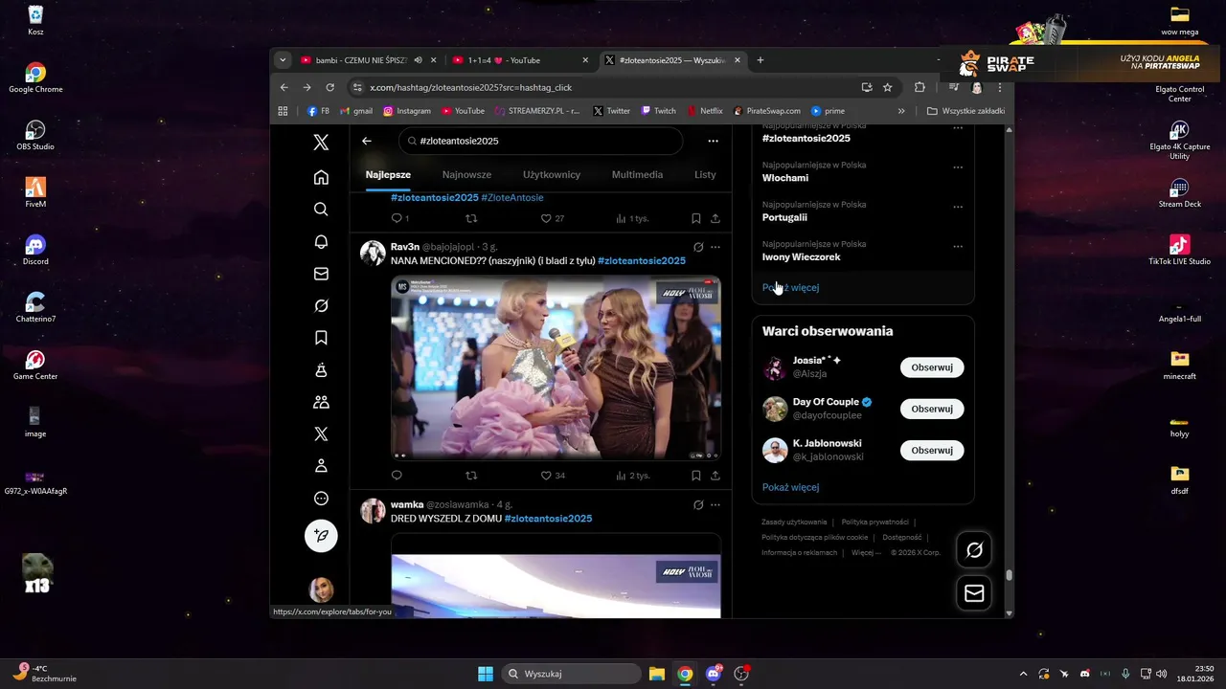Repost Rav3n's tweet
The image size is (1226, 689).
(x=471, y=476)
